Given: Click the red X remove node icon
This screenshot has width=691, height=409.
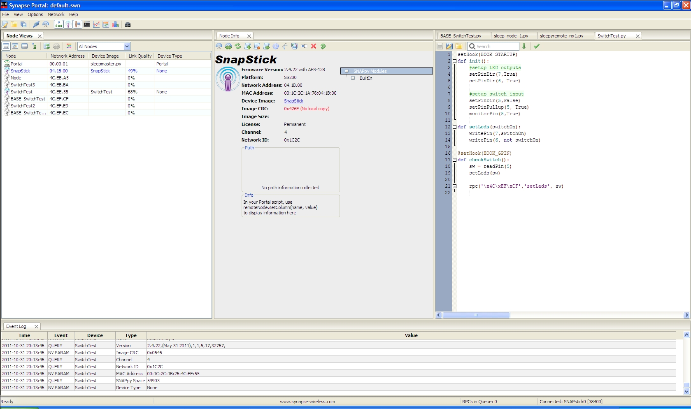Looking at the screenshot, I should (x=314, y=46).
